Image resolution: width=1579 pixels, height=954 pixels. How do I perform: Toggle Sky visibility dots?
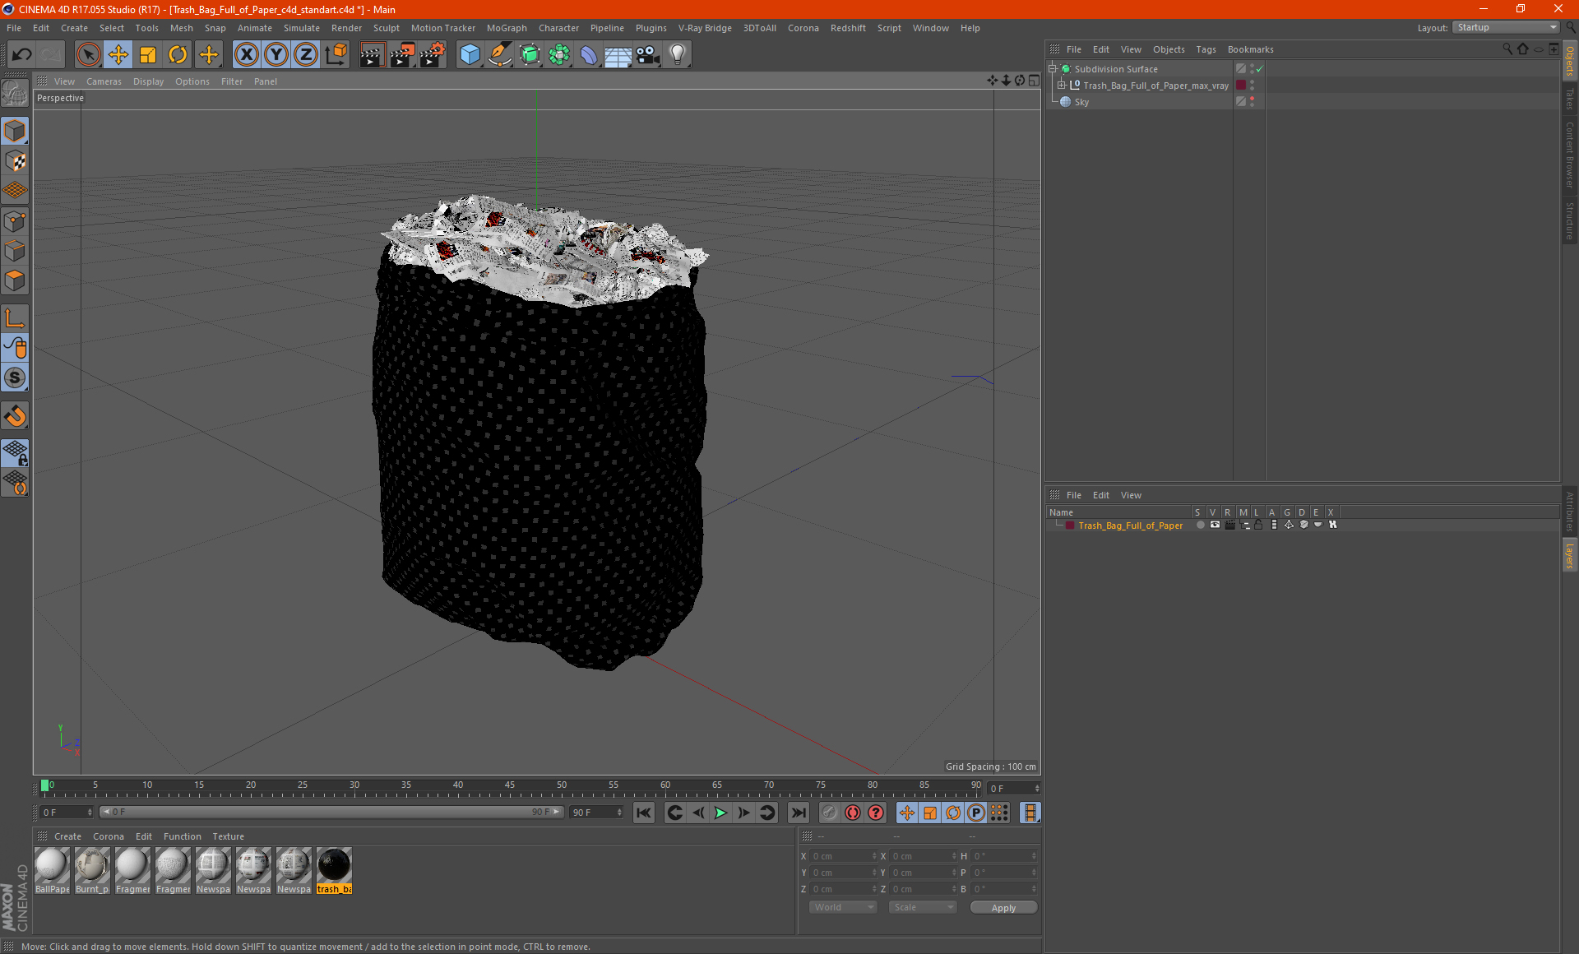click(1252, 102)
